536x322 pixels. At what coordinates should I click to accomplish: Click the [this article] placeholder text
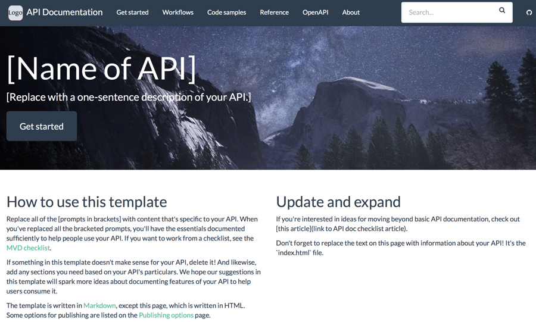[294, 229]
